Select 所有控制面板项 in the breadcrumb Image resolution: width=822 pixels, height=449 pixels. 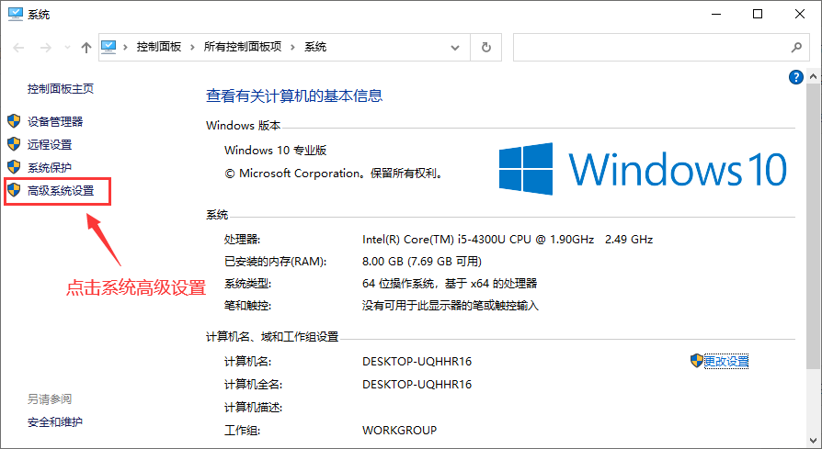point(243,47)
